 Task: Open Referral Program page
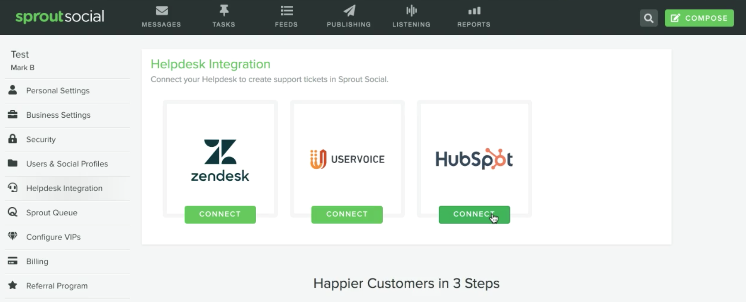67,286
